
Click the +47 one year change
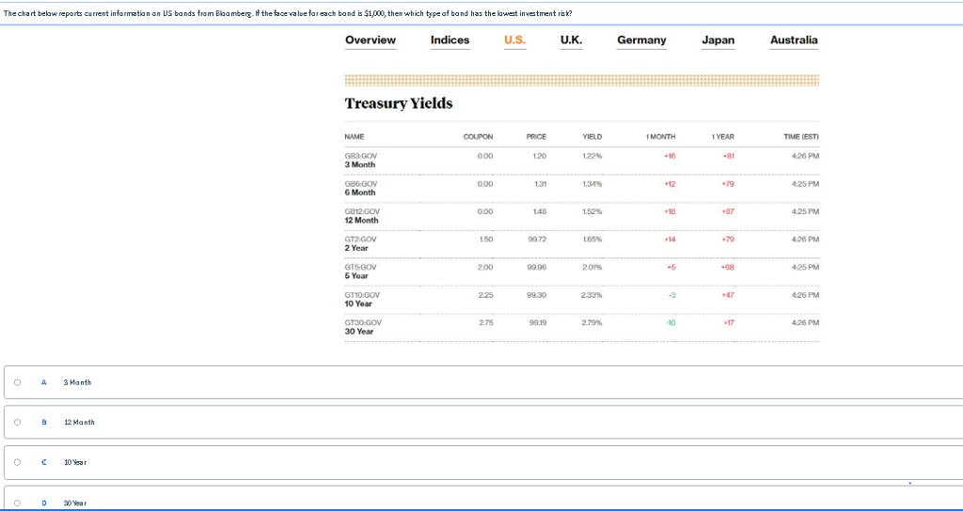(x=729, y=295)
